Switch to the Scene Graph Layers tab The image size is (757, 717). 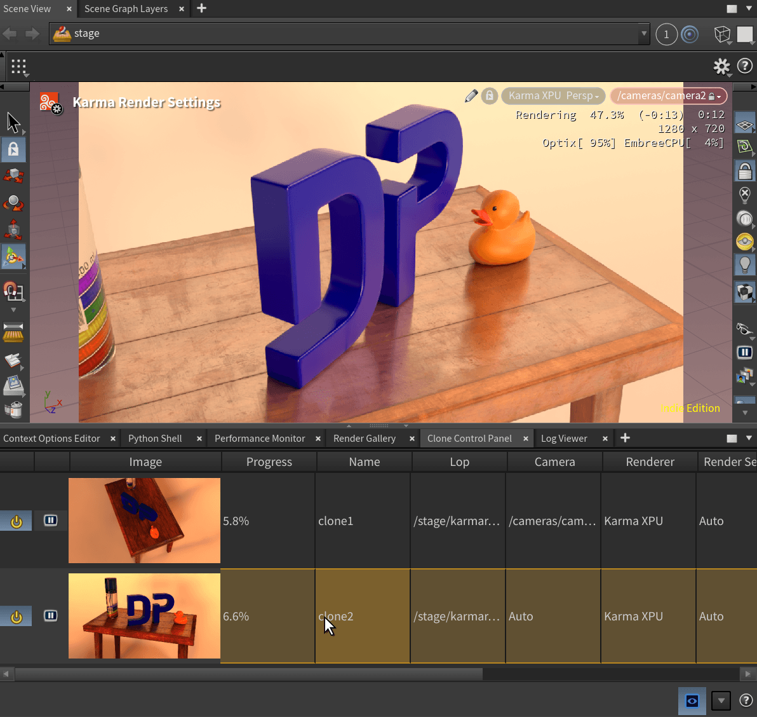[x=126, y=9]
